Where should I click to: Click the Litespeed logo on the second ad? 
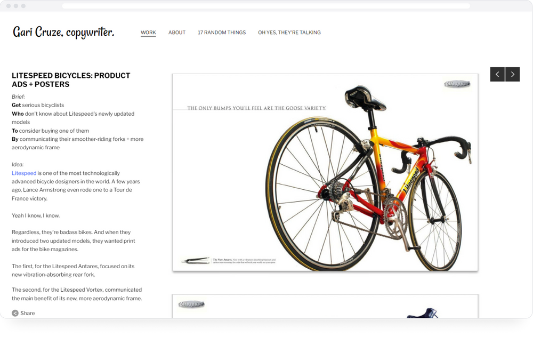[191, 304]
